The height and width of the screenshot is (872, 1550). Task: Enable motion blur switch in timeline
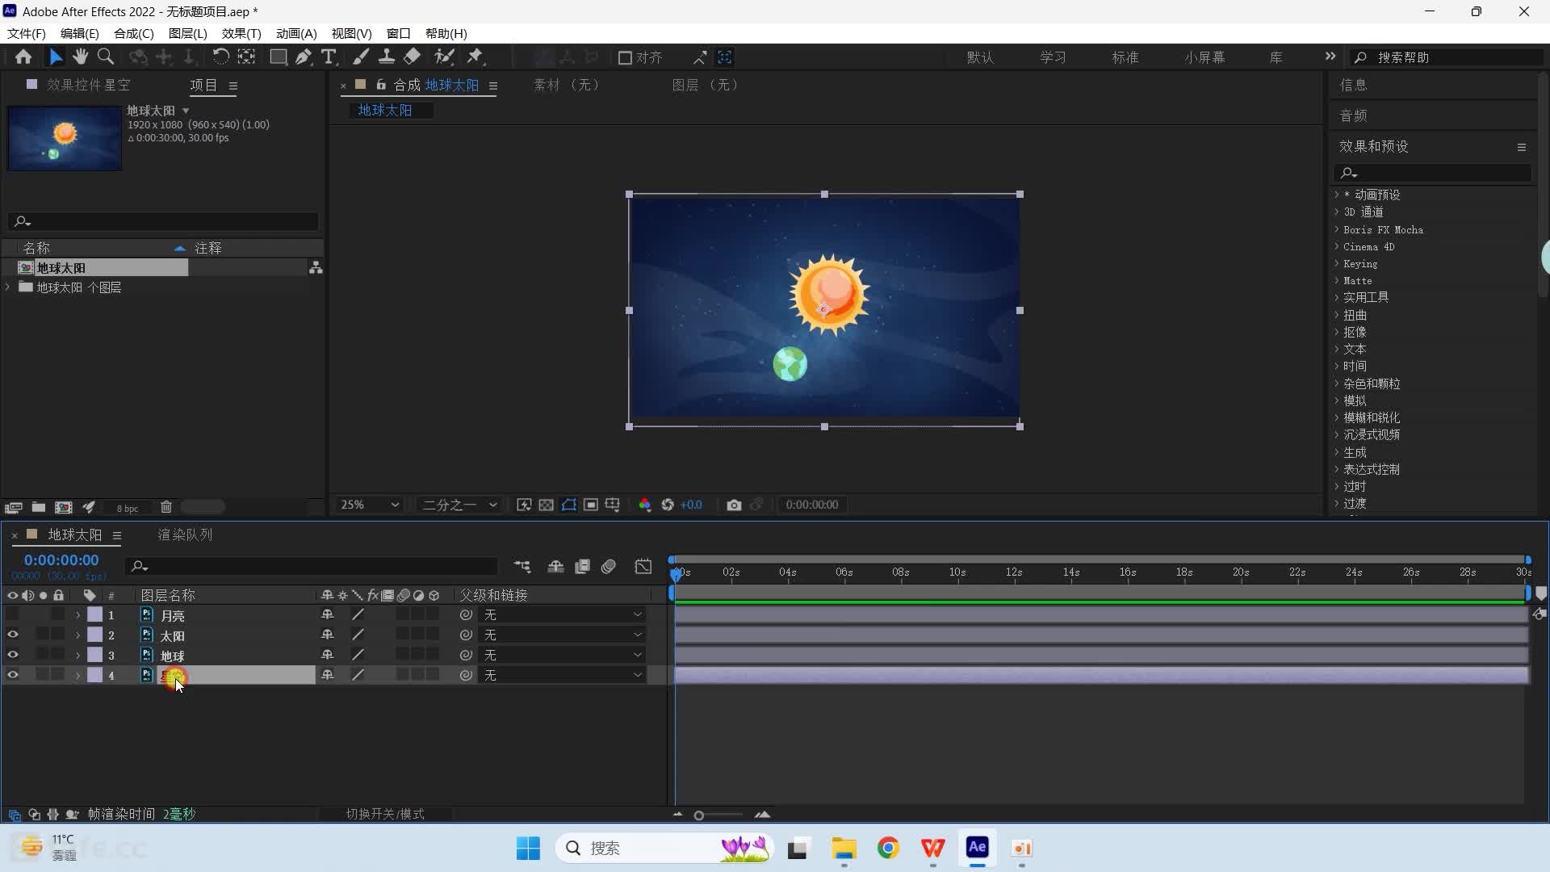(609, 567)
